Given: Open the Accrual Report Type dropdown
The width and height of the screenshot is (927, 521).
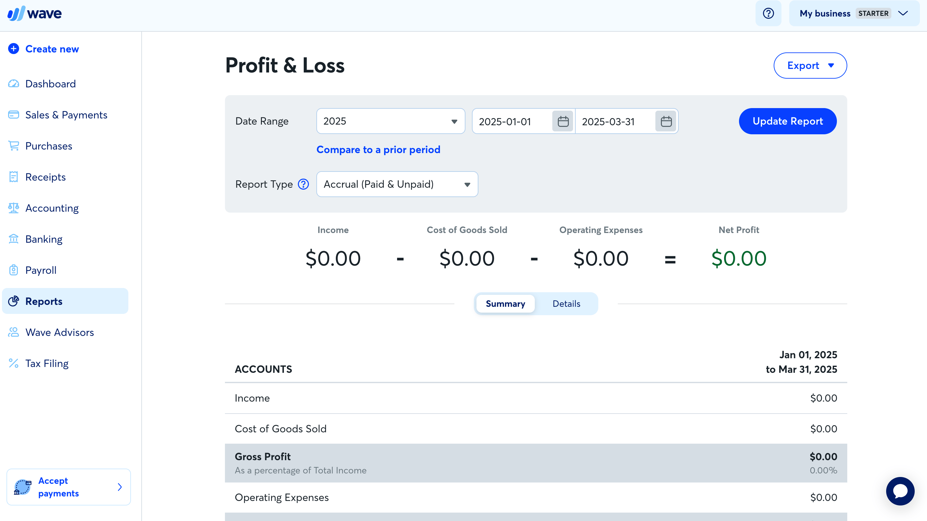Looking at the screenshot, I should (x=396, y=184).
